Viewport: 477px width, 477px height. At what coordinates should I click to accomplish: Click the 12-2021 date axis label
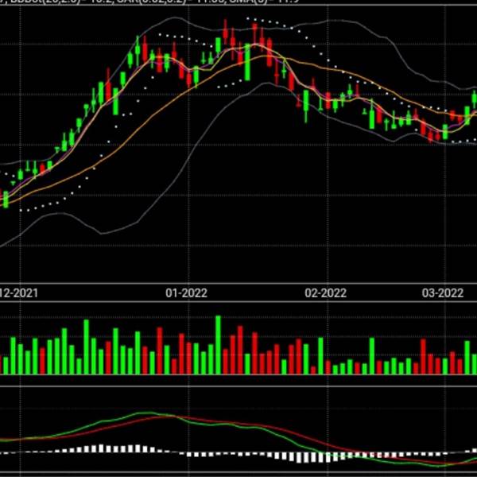pos(19,293)
